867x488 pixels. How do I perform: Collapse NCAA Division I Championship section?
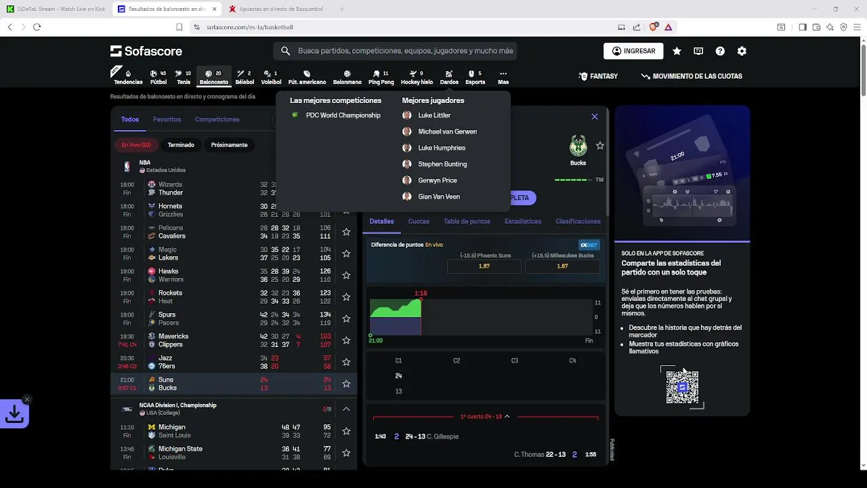point(346,409)
